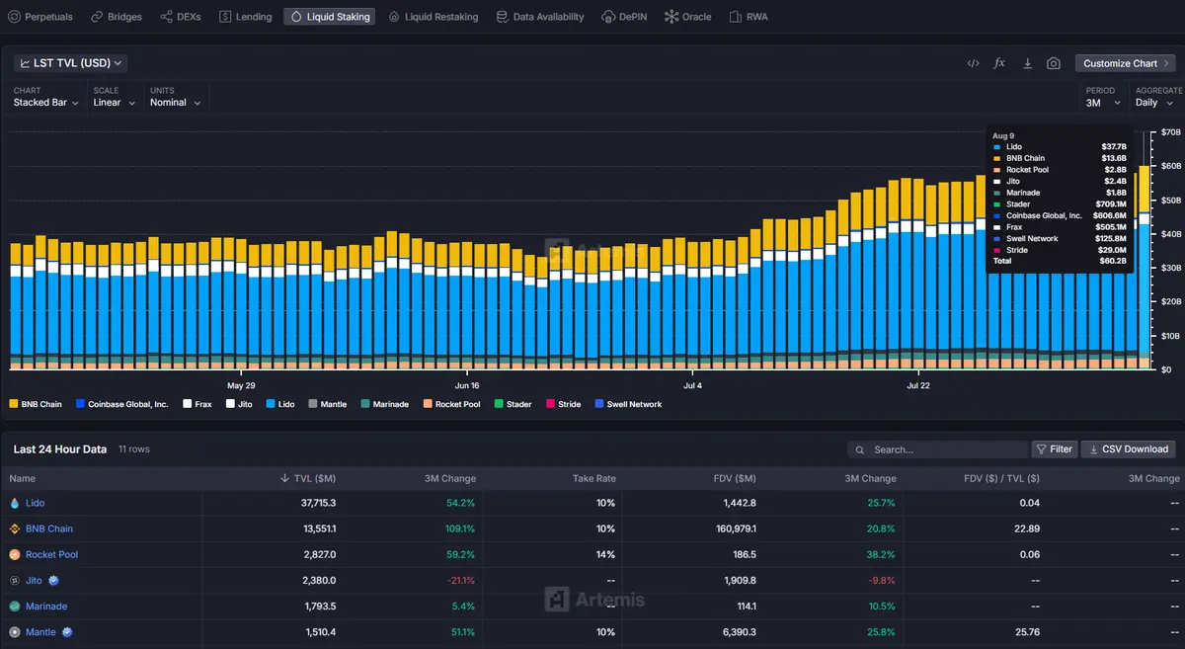Open the DePIN tab
Image resolution: width=1185 pixels, height=649 pixels.
tap(626, 17)
